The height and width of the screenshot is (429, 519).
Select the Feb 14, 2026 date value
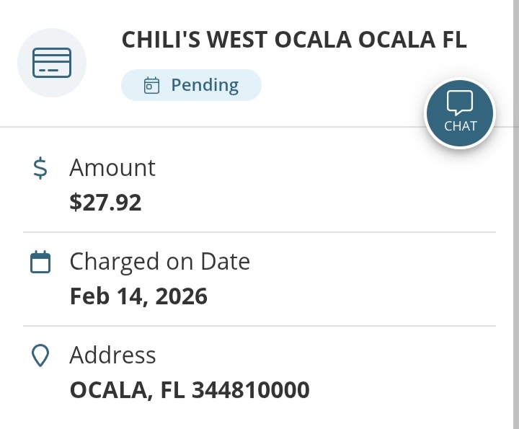click(138, 296)
